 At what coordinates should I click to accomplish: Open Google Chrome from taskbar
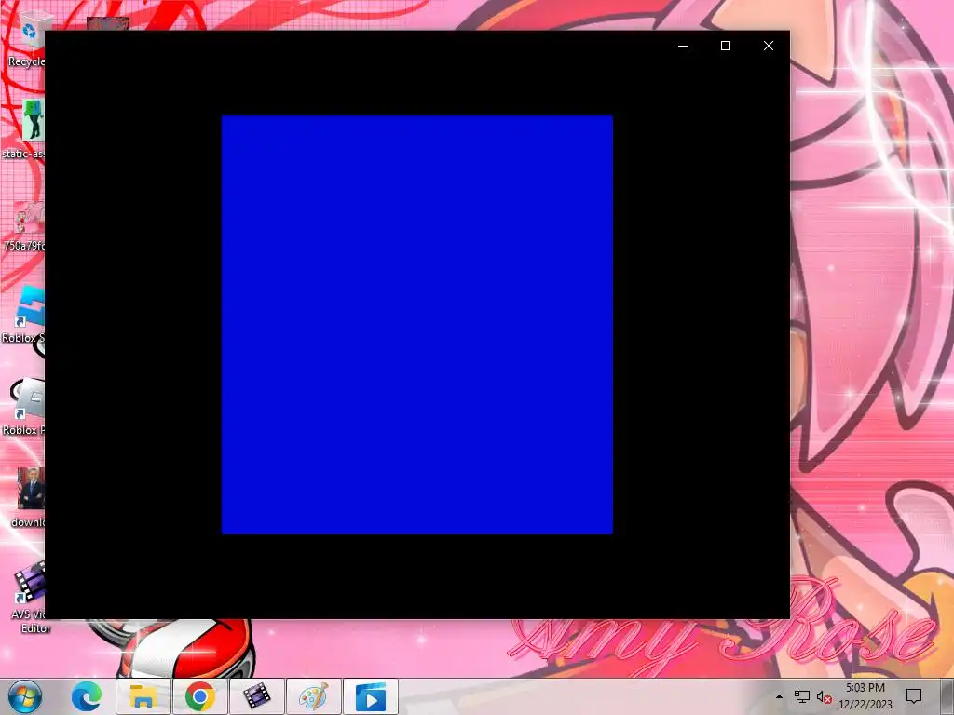pos(200,696)
